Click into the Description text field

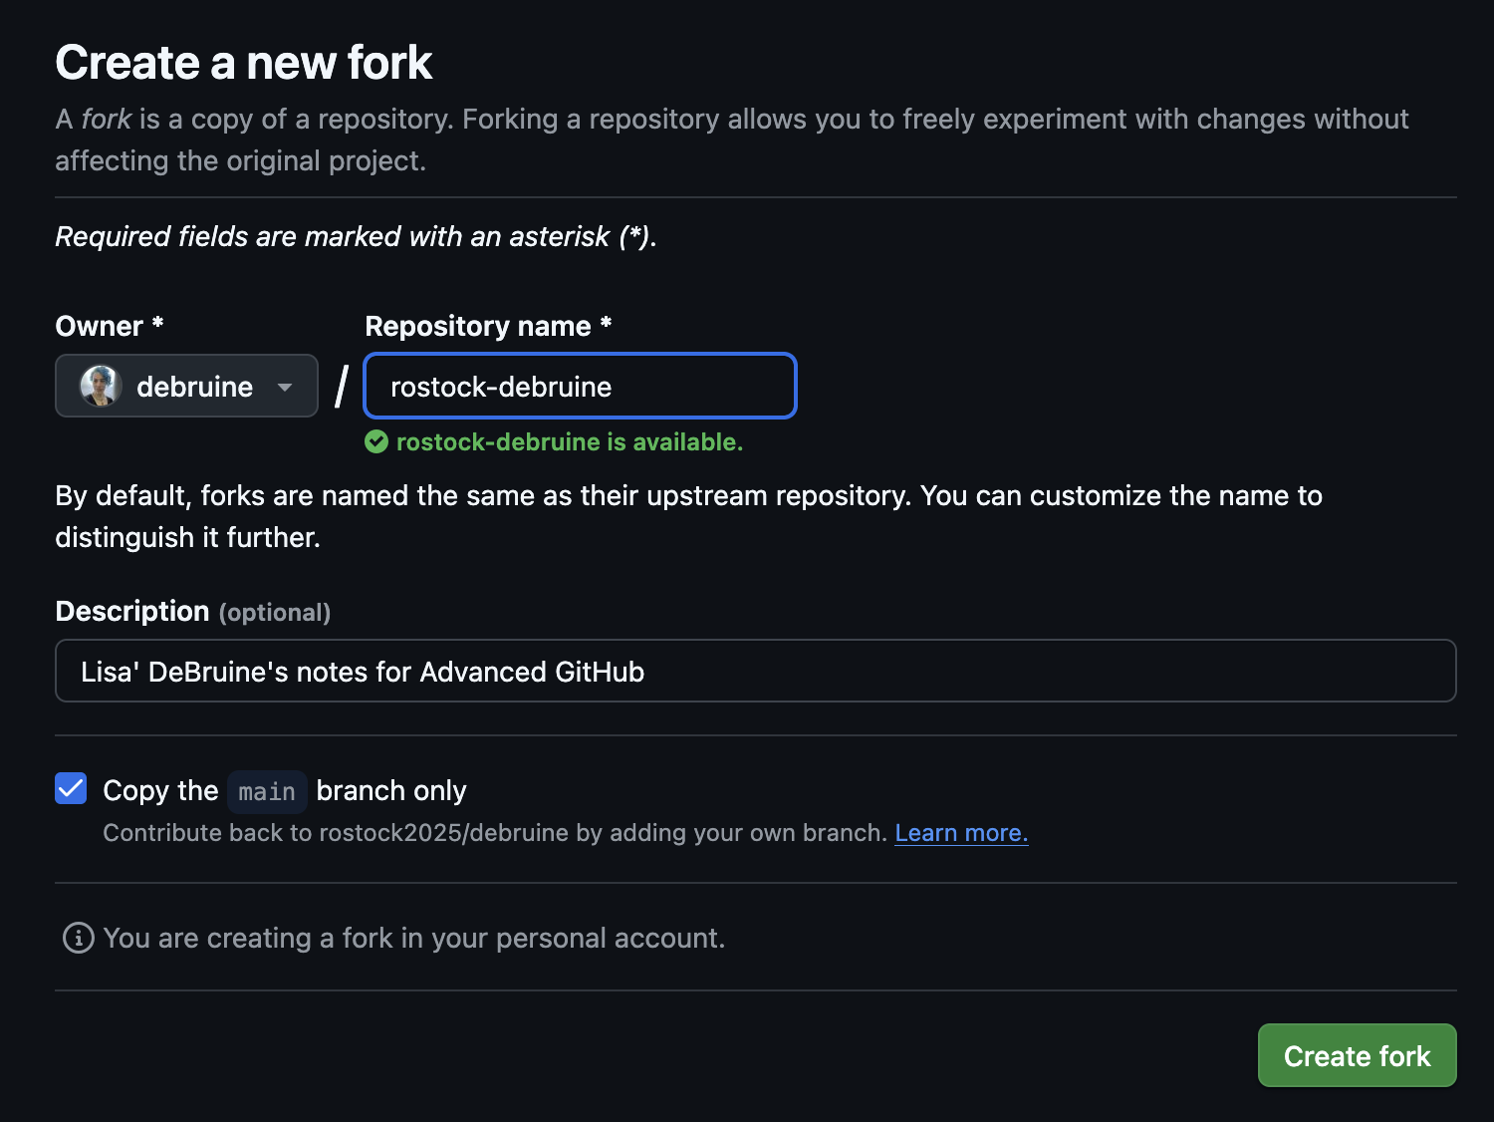click(755, 671)
